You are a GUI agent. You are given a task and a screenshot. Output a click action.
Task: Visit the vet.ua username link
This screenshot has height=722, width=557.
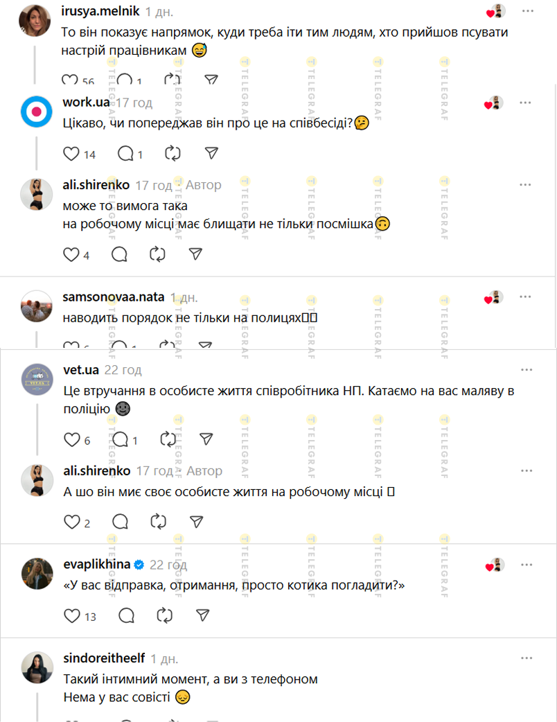pos(81,370)
